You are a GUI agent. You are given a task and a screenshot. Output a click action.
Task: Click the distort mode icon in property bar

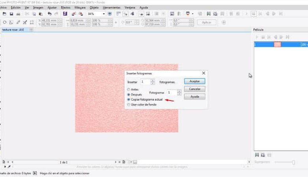(x=25, y=22)
